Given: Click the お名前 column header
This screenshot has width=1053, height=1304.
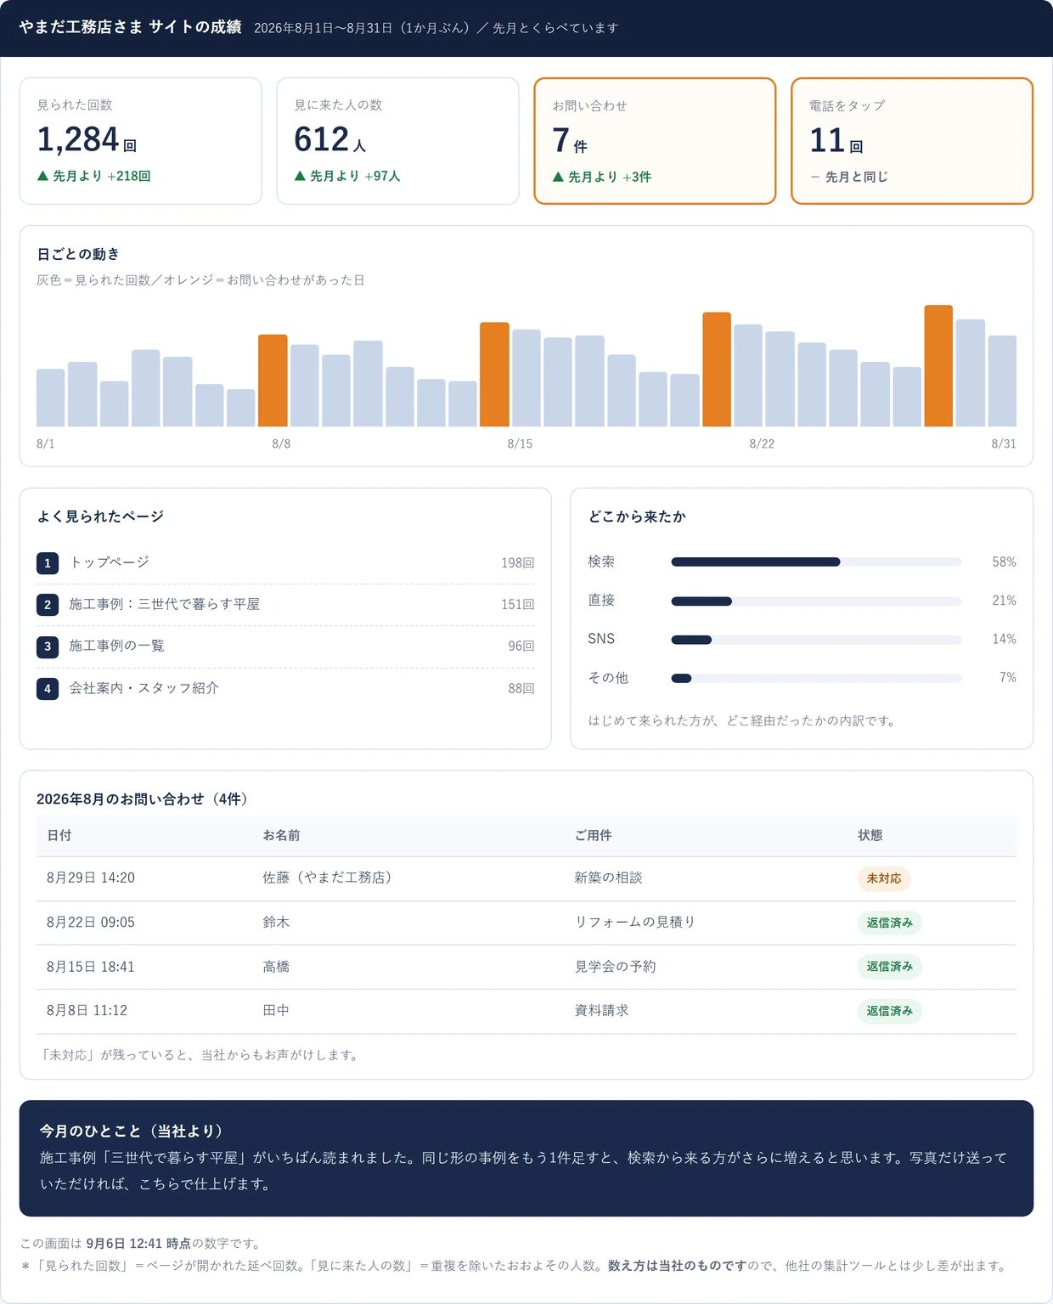Looking at the screenshot, I should click(281, 836).
